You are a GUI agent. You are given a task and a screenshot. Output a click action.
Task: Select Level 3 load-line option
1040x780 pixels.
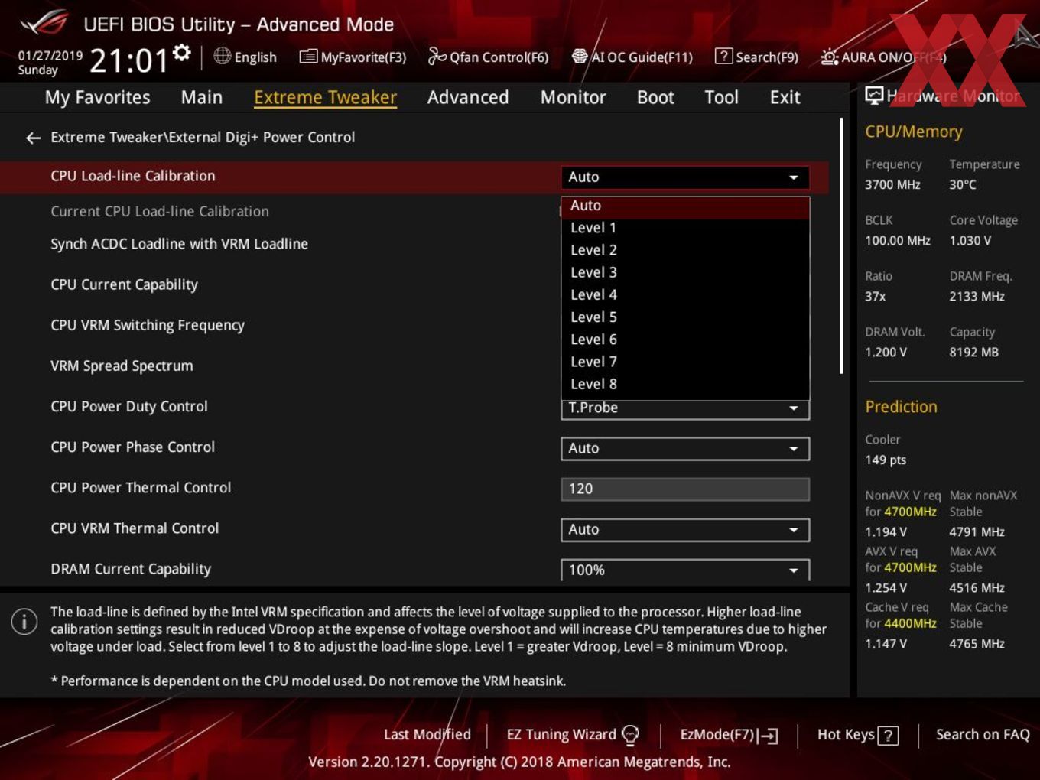point(685,272)
